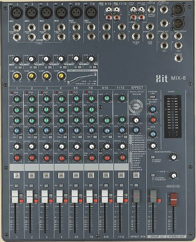This screenshot has width=196, height=242.
Task: Turn the channel 1 GAIN knob
Action: point(17,60)
